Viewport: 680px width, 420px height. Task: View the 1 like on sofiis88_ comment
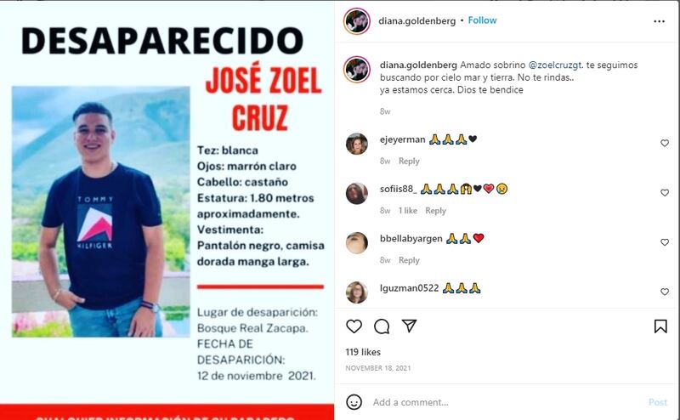pos(408,211)
